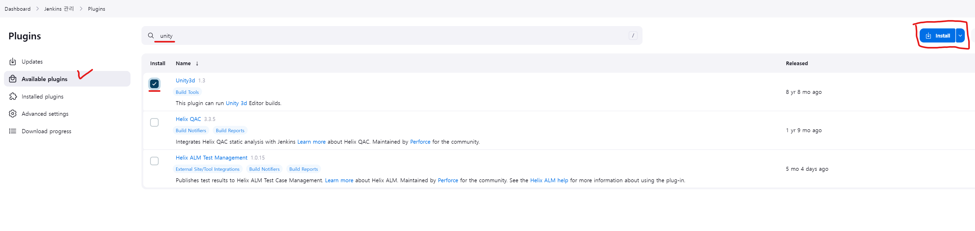Open the Unity 3d link in description
This screenshot has height=231, width=975.
pos(236,103)
